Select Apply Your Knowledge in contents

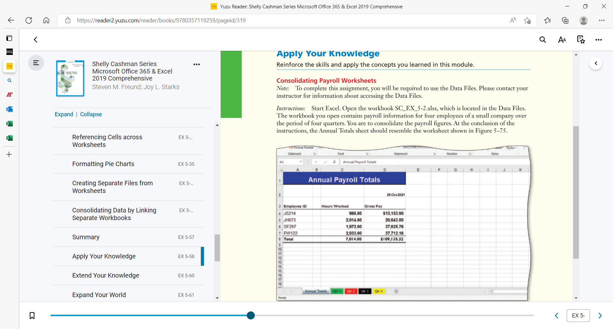[128, 256]
